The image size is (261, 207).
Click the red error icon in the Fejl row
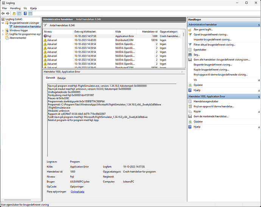(x=45, y=36)
